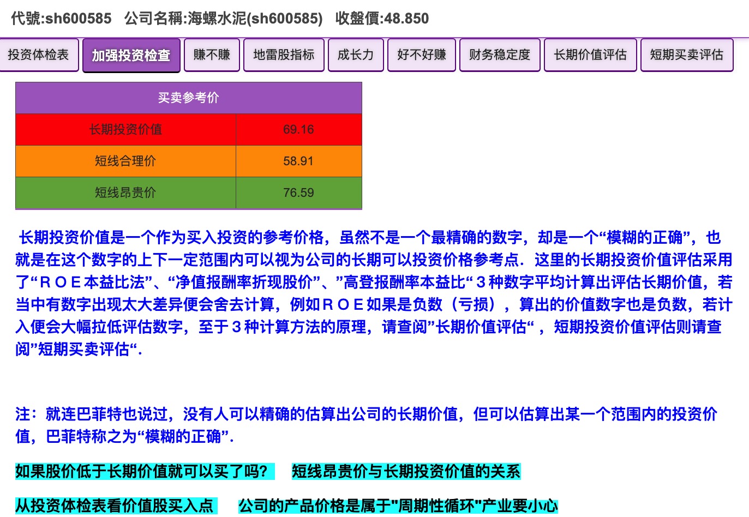Open the 地雷股指标 tab
This screenshot has width=749, height=517.
click(284, 55)
